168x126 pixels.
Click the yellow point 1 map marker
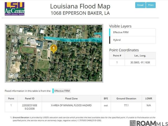[x=54, y=49]
